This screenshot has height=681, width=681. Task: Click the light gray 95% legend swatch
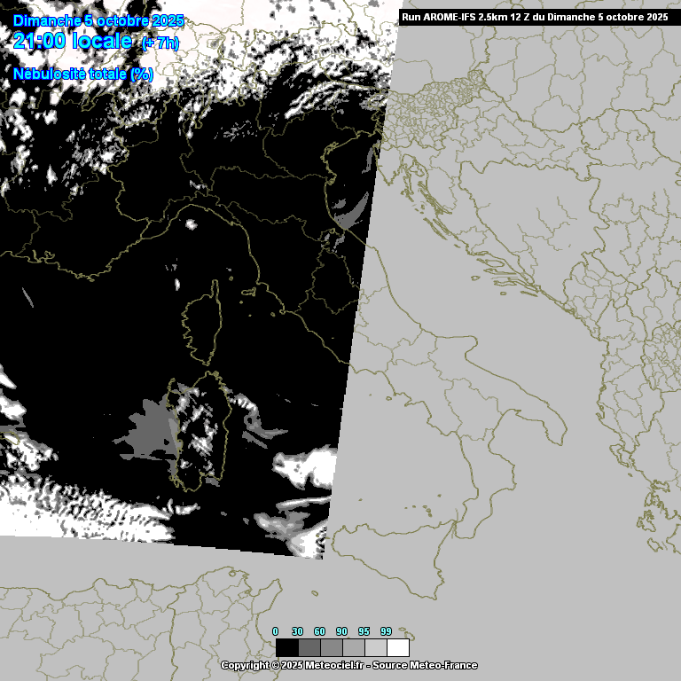(375, 647)
